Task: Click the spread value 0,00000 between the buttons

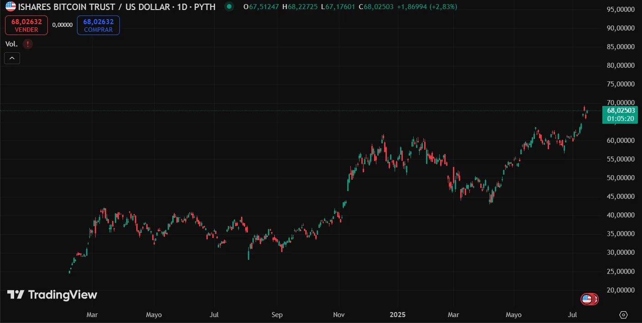Action: 62,25
